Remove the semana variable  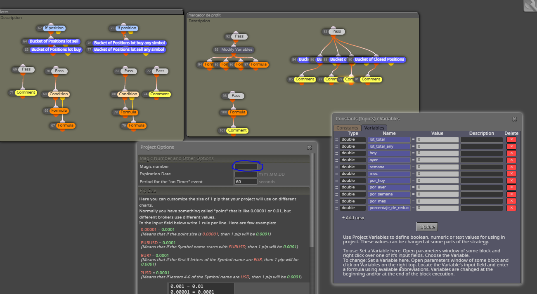pyautogui.click(x=511, y=167)
